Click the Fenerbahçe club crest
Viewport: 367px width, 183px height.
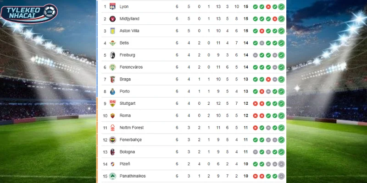tap(112, 140)
